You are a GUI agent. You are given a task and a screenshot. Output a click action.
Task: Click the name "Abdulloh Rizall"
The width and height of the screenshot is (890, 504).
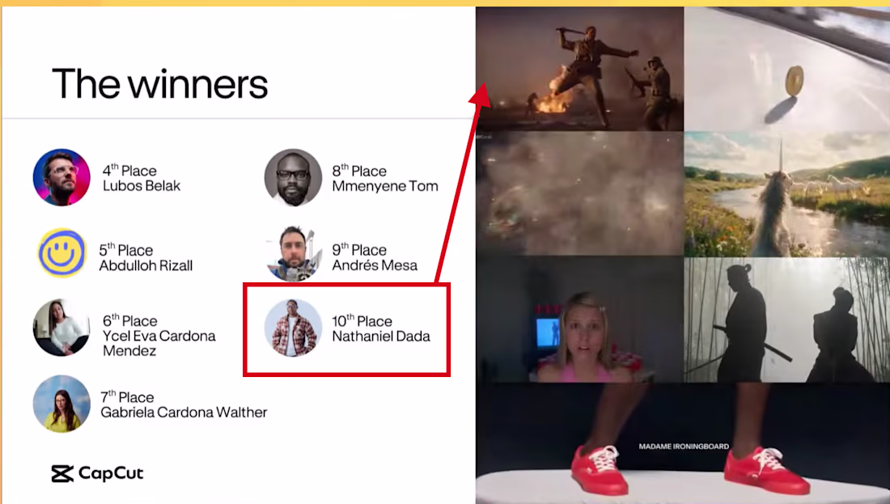pos(146,265)
